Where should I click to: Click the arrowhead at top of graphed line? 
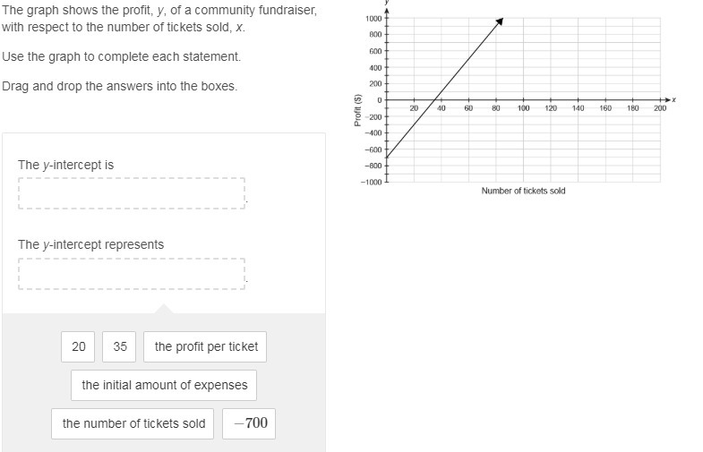coord(500,21)
